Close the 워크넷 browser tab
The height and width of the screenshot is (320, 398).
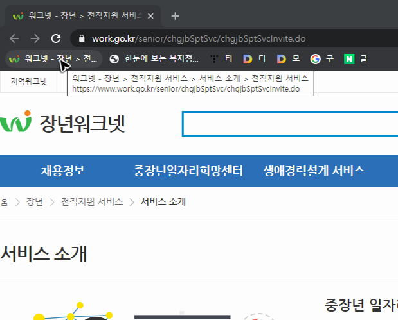click(150, 16)
